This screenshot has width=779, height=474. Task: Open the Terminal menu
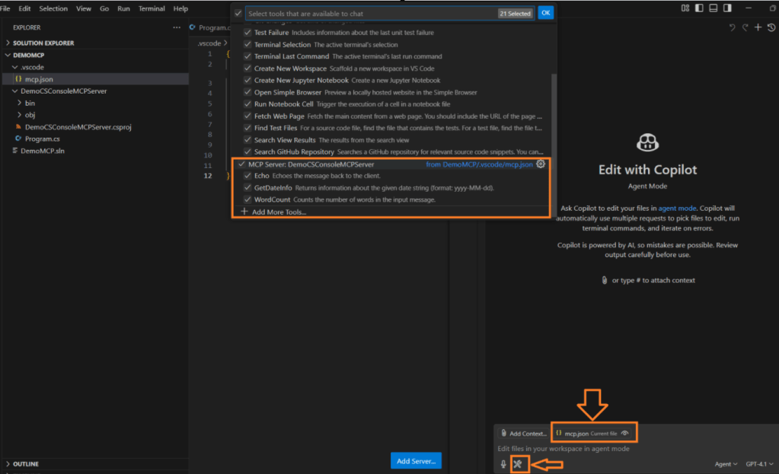coord(152,8)
